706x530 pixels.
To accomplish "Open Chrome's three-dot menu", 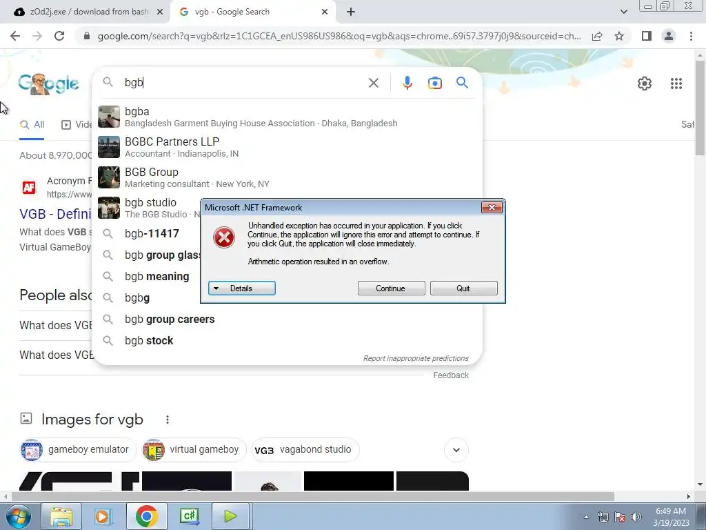I will (691, 36).
